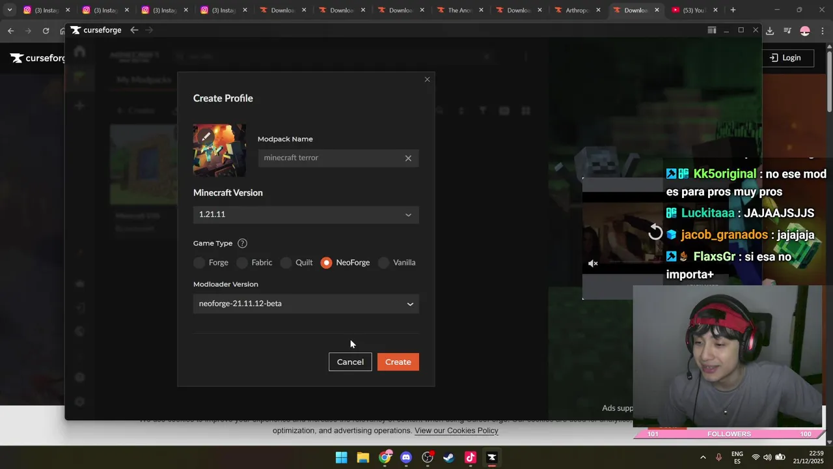This screenshot has width=833, height=469.
Task: Close the active Download tab
Action: point(657,10)
